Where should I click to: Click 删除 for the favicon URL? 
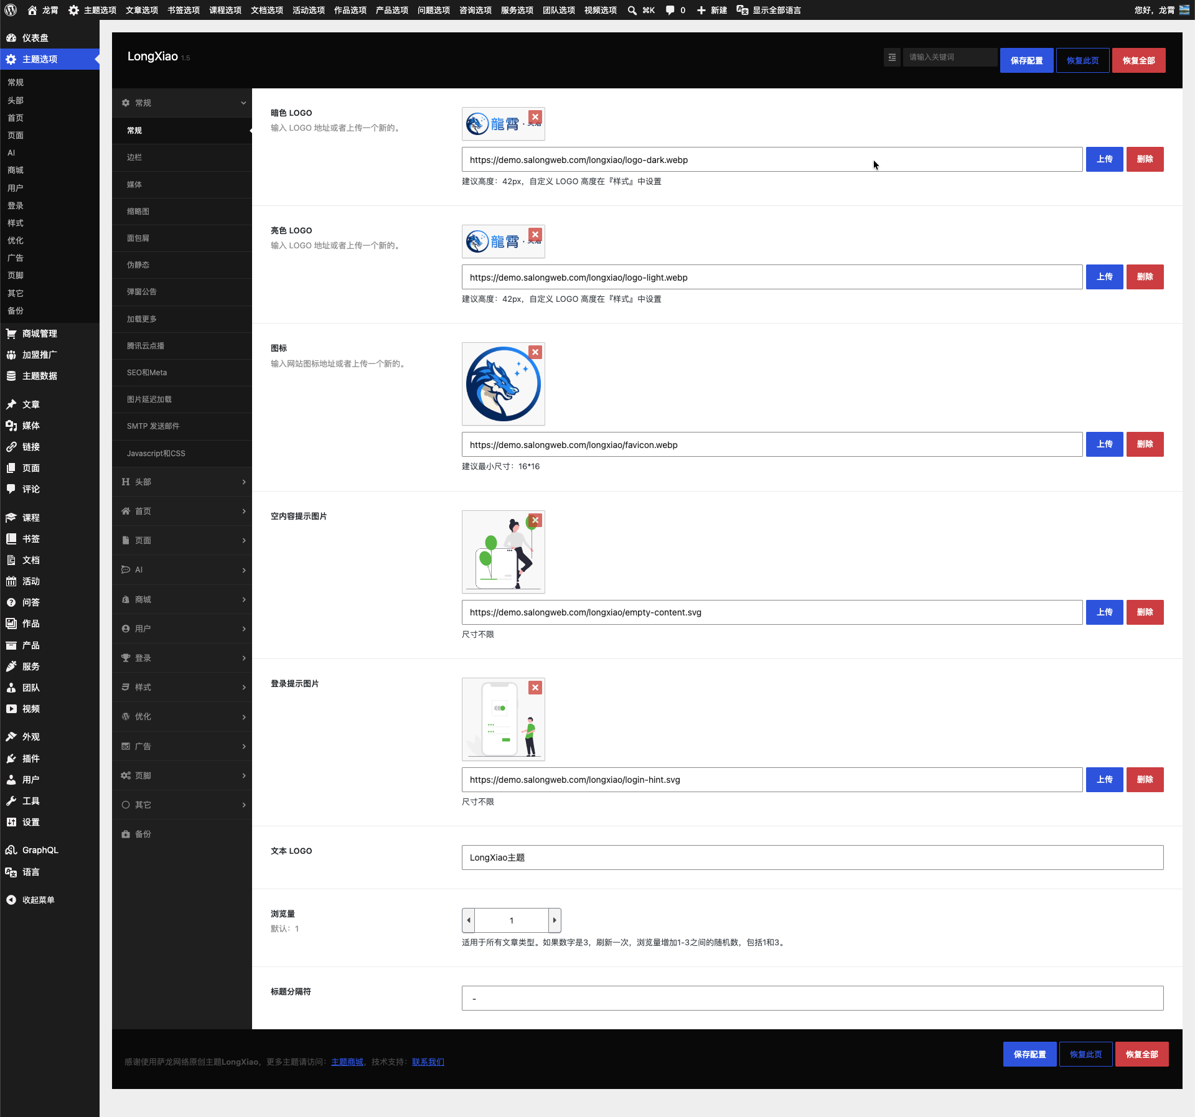(1145, 444)
